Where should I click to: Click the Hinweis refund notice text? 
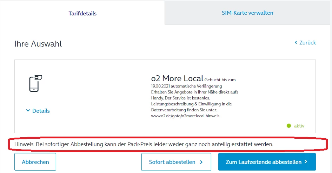point(144,144)
